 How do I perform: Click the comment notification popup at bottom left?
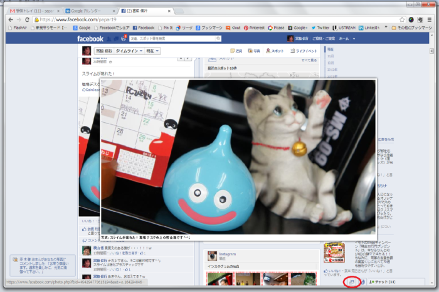click(43, 266)
